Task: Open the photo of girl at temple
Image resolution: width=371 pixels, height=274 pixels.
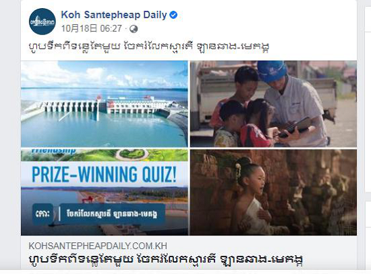Action: (273, 192)
